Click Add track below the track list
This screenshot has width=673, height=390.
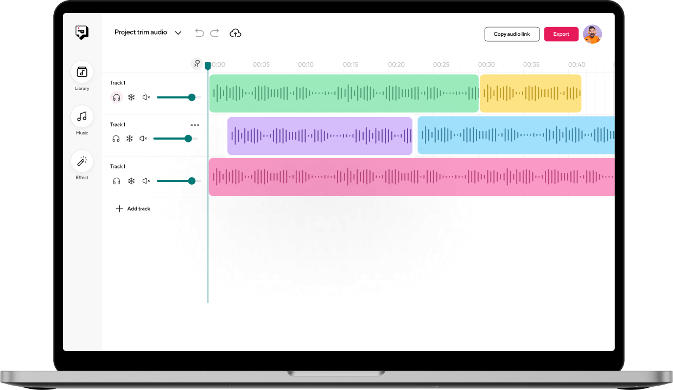pos(133,209)
